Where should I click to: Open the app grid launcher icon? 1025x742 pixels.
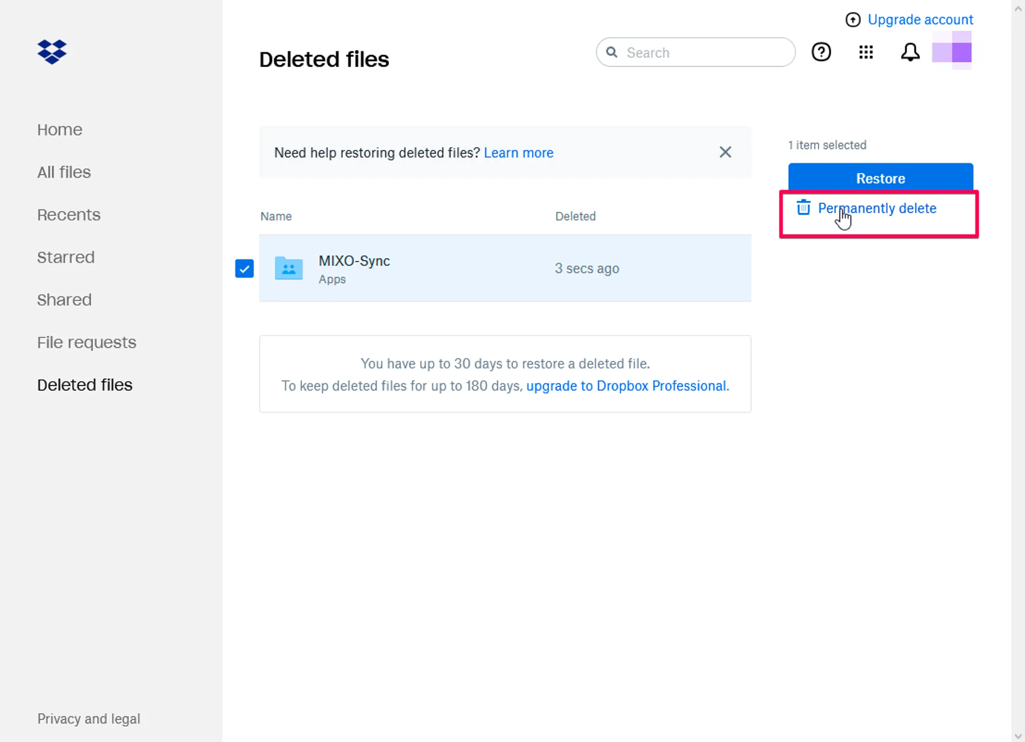[x=866, y=52]
